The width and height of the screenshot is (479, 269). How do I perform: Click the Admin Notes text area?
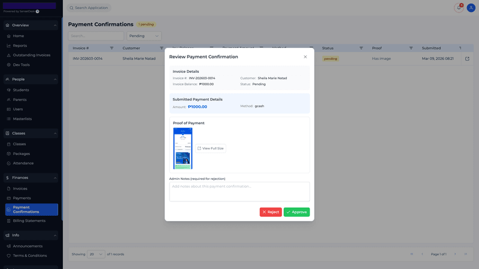point(239,191)
